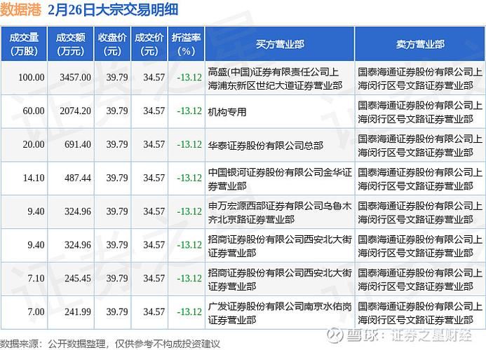Select the 申万宏源西部证券 buyer cell
This screenshot has height=350, width=486.
coord(280,213)
